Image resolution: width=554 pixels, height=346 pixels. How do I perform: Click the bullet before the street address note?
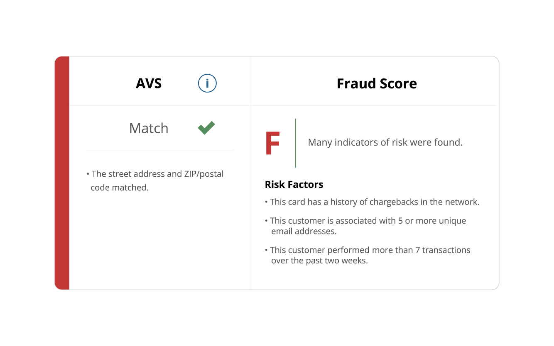tap(88, 174)
